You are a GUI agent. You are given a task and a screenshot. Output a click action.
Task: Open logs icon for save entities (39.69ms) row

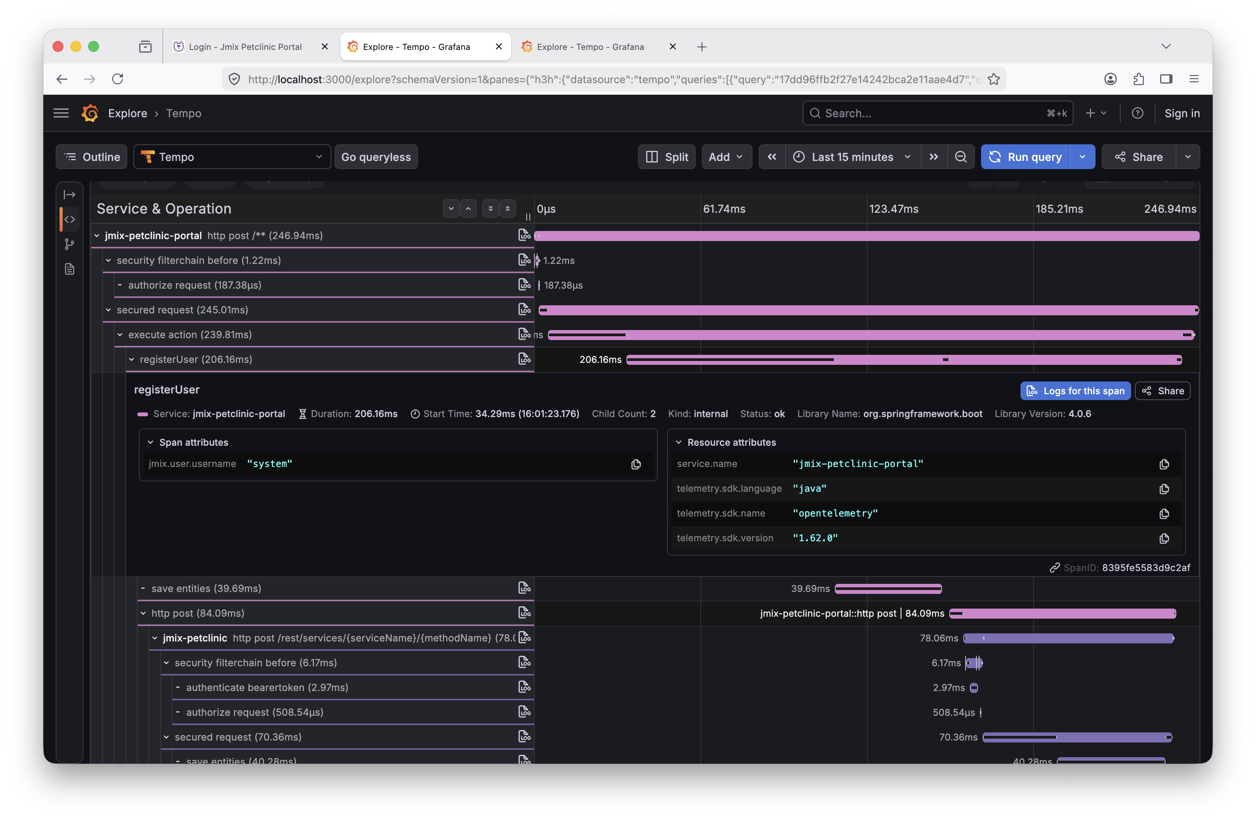pyautogui.click(x=524, y=588)
